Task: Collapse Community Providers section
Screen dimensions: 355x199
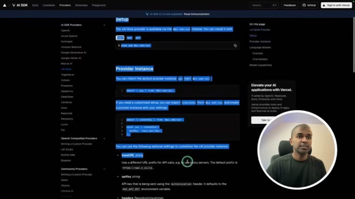Action: coord(104,169)
